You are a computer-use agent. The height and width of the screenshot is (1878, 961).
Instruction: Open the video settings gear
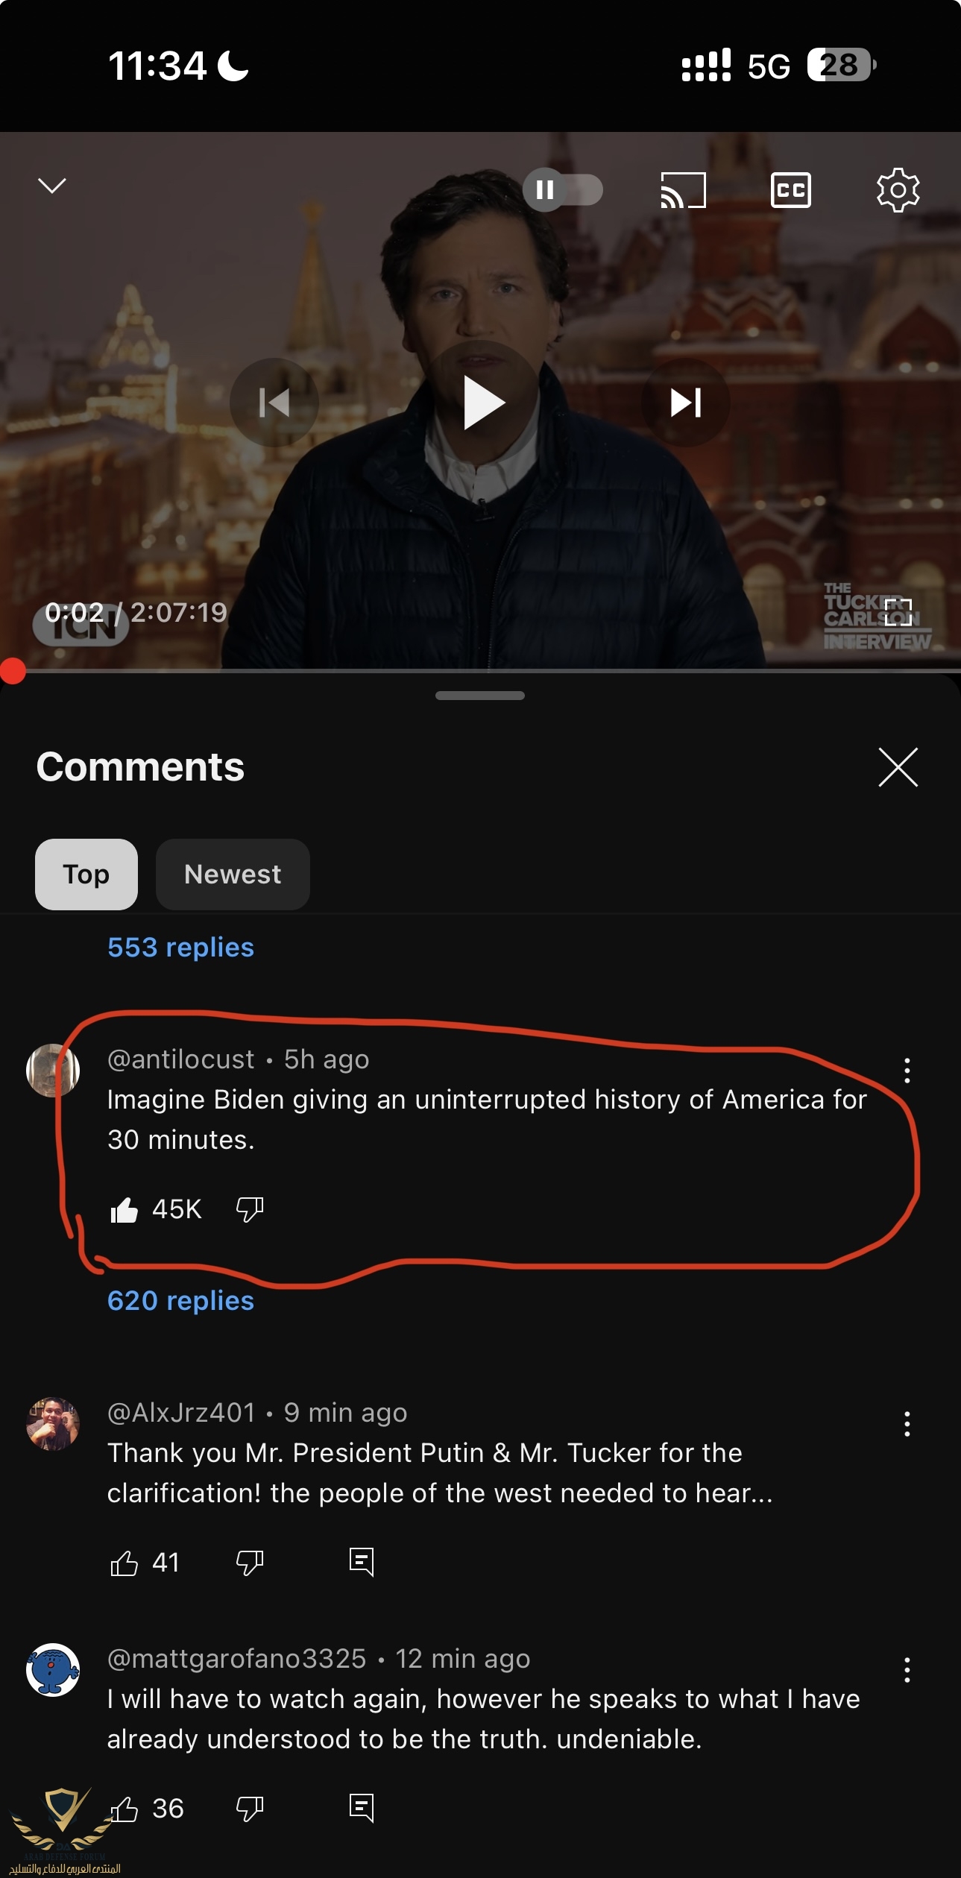pos(898,190)
